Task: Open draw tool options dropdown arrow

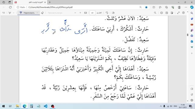Action: pyautogui.click(x=37, y=13)
